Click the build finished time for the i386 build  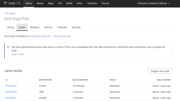click(162, 92)
